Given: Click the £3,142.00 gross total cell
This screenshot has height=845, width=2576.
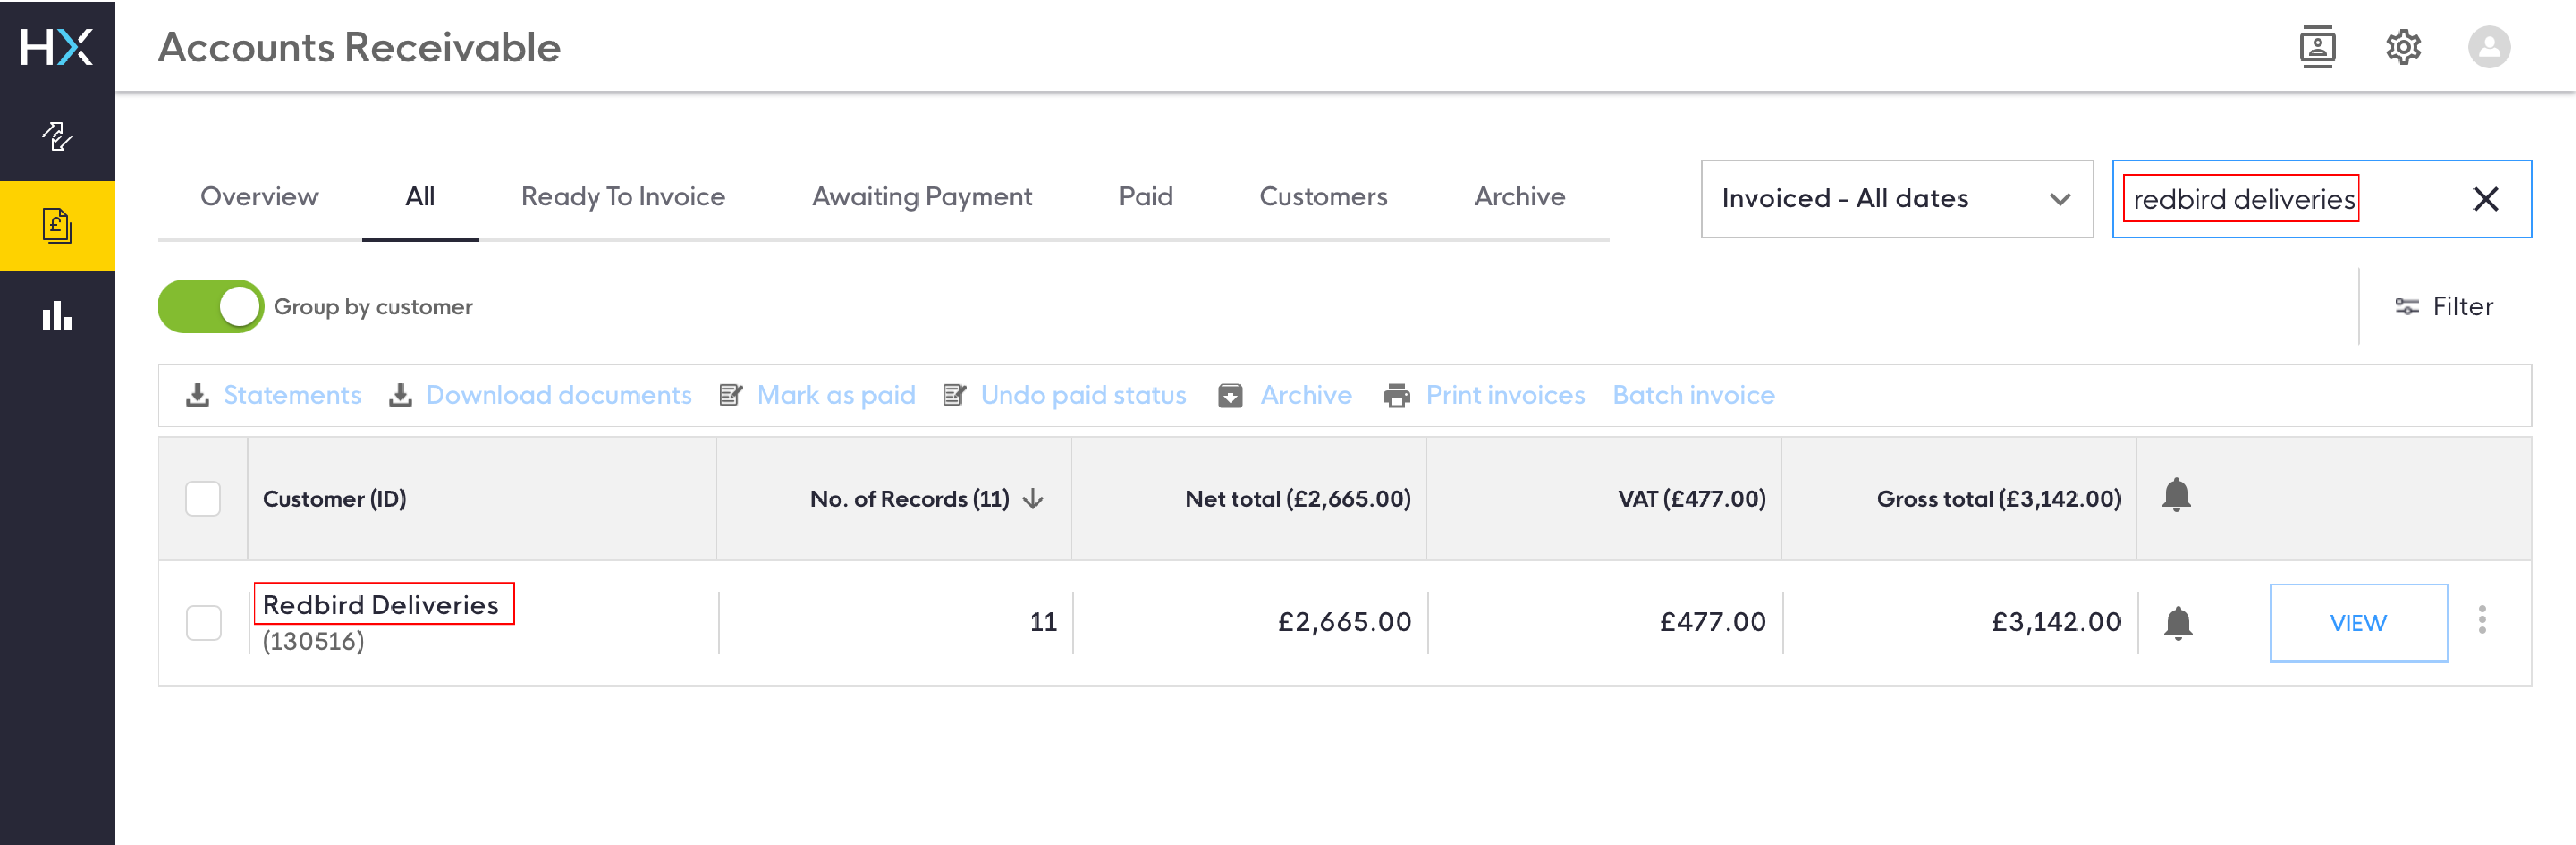Looking at the screenshot, I should coord(2056,622).
